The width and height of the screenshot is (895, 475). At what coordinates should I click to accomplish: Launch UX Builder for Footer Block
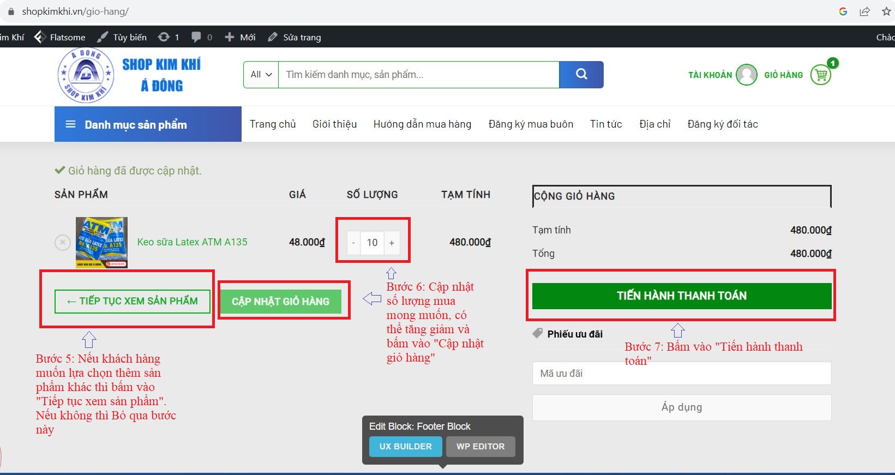(x=405, y=446)
